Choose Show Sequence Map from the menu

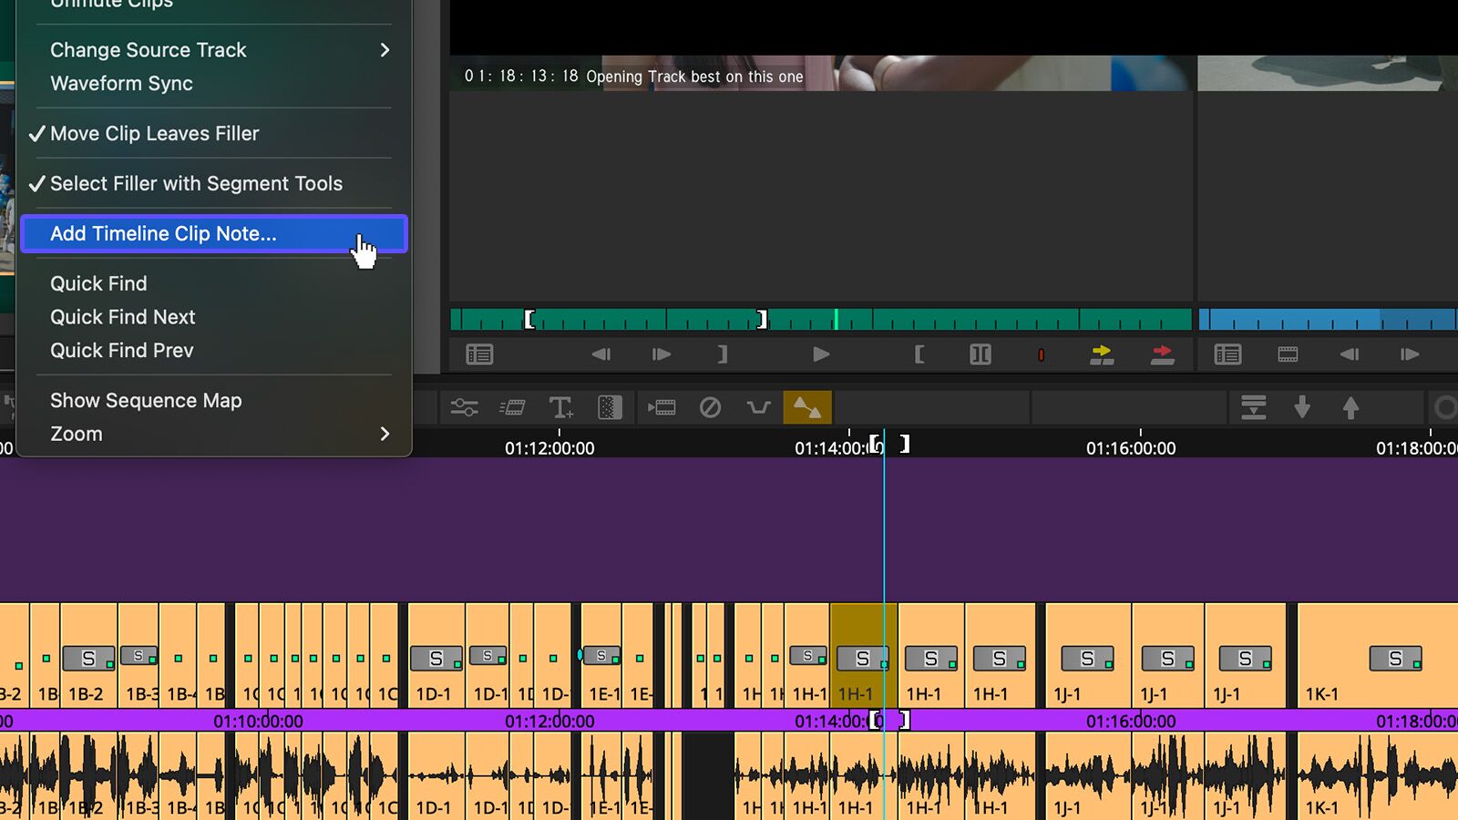pos(146,400)
